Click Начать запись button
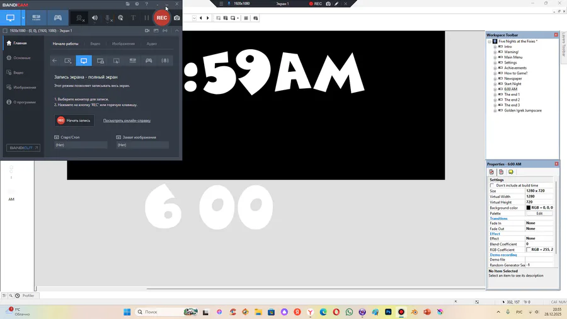567x319 pixels. (x=74, y=120)
